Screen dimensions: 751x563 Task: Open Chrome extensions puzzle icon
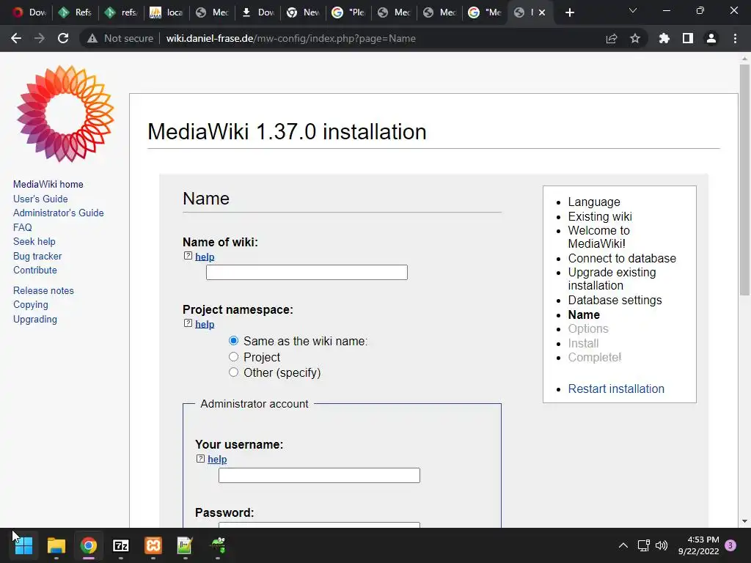pos(664,38)
